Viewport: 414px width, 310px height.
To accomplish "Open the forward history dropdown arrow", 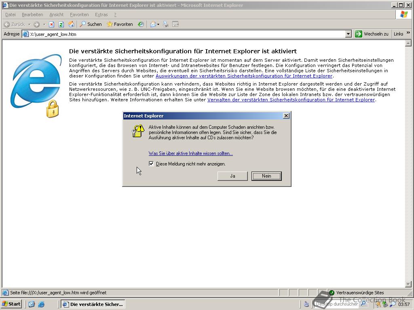I will point(44,24).
